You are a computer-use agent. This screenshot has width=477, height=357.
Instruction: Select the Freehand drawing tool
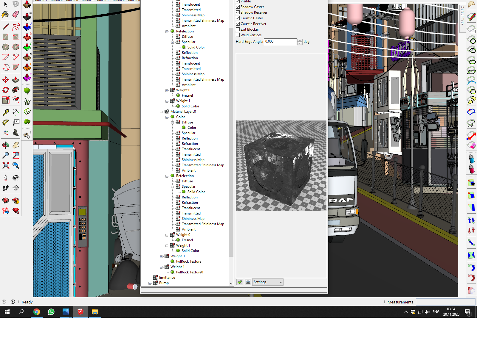coord(16,27)
